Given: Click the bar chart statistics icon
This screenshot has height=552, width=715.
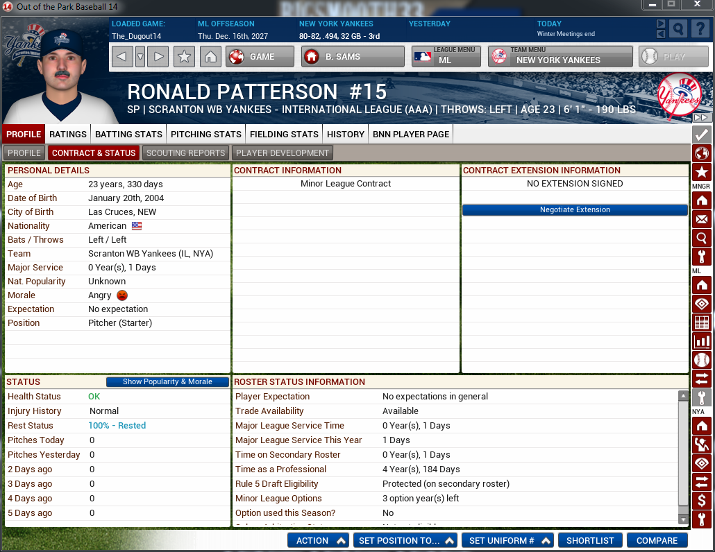Looking at the screenshot, I should click(x=702, y=341).
